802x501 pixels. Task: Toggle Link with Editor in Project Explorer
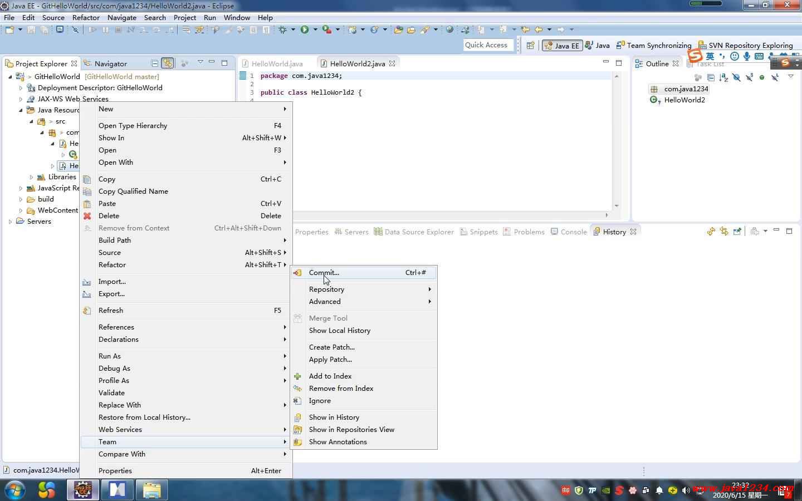click(167, 63)
